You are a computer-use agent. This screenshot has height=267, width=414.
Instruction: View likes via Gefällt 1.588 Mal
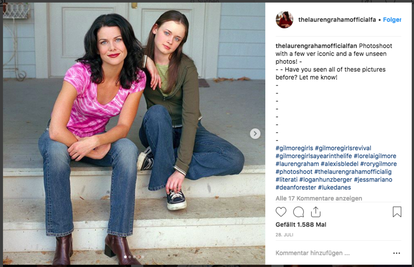coord(301,225)
